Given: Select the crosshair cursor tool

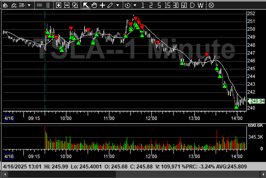Looking at the screenshot, I should pos(102,6).
